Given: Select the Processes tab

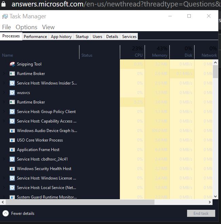Looking at the screenshot, I should pos(11,36).
